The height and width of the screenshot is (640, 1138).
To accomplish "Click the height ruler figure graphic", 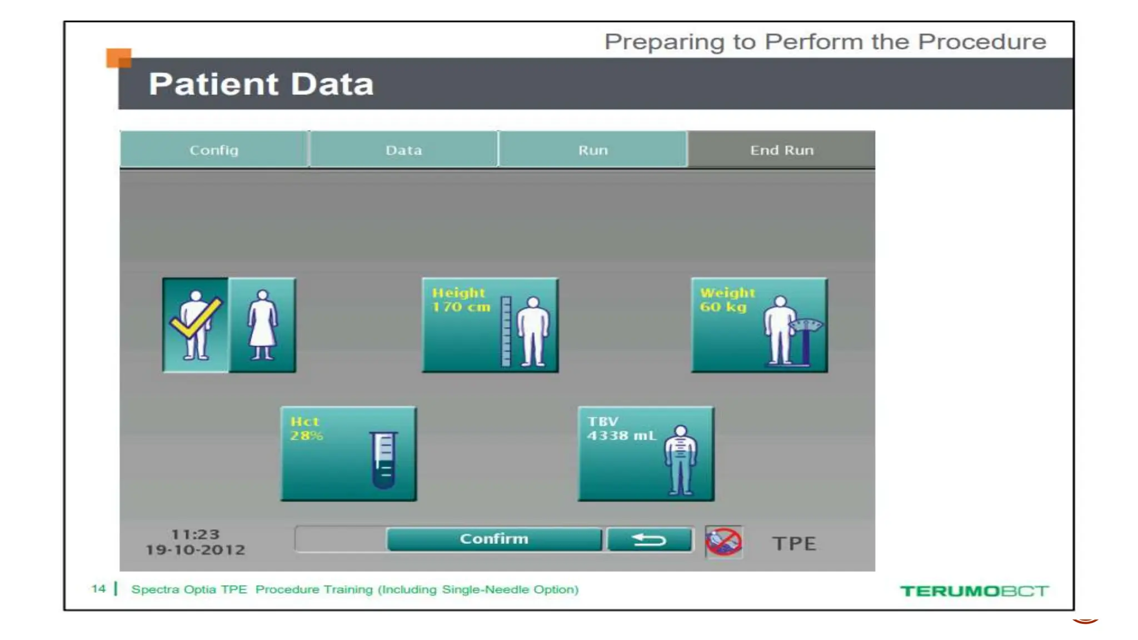I will pyautogui.click(x=525, y=332).
